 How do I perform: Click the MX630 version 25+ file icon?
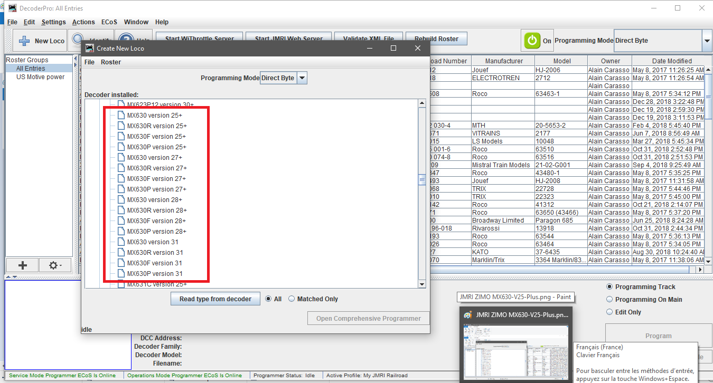121,116
